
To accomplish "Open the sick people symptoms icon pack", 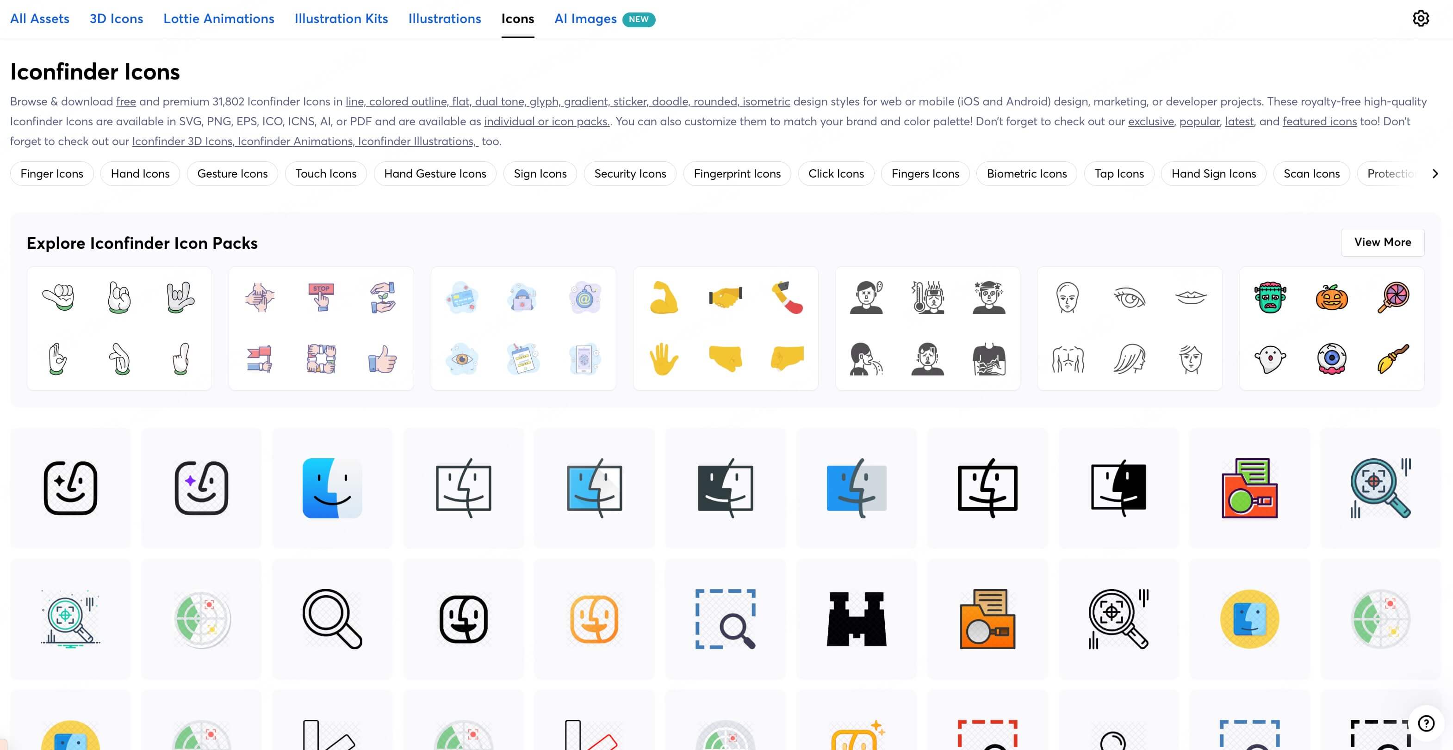I will [927, 328].
